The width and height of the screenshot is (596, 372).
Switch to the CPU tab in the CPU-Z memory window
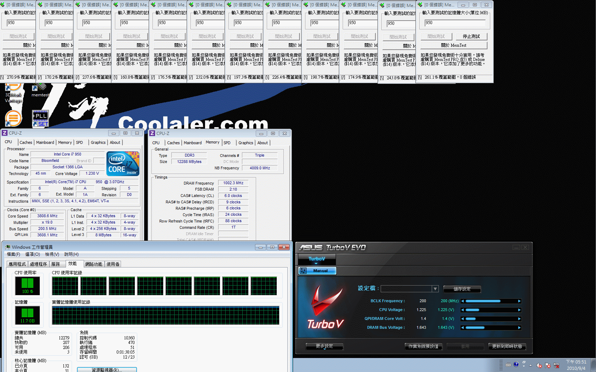(x=156, y=143)
